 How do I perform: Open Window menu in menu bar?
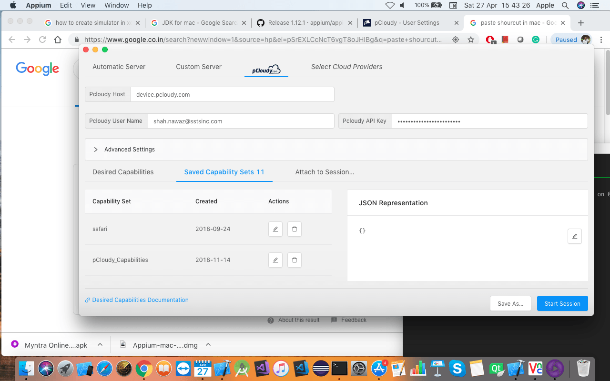[116, 5]
